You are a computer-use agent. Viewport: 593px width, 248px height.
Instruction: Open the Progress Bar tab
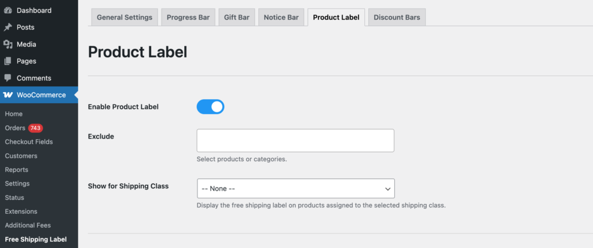[x=188, y=17]
